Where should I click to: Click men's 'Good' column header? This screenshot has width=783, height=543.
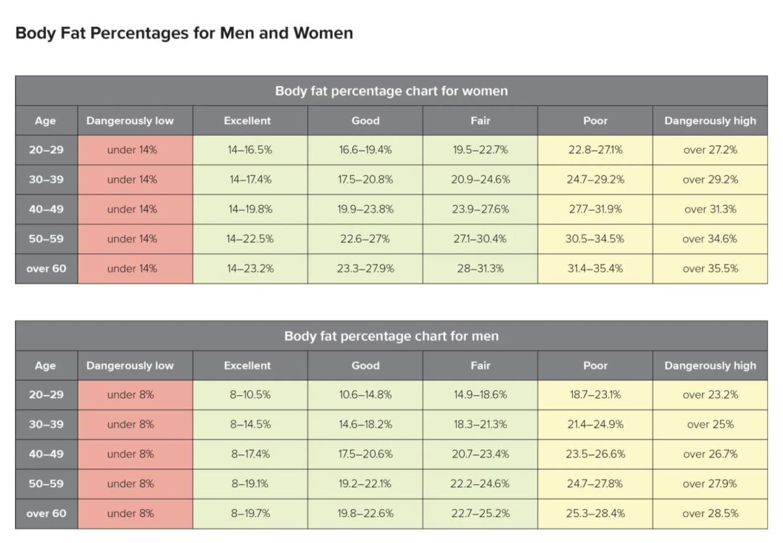click(x=365, y=366)
